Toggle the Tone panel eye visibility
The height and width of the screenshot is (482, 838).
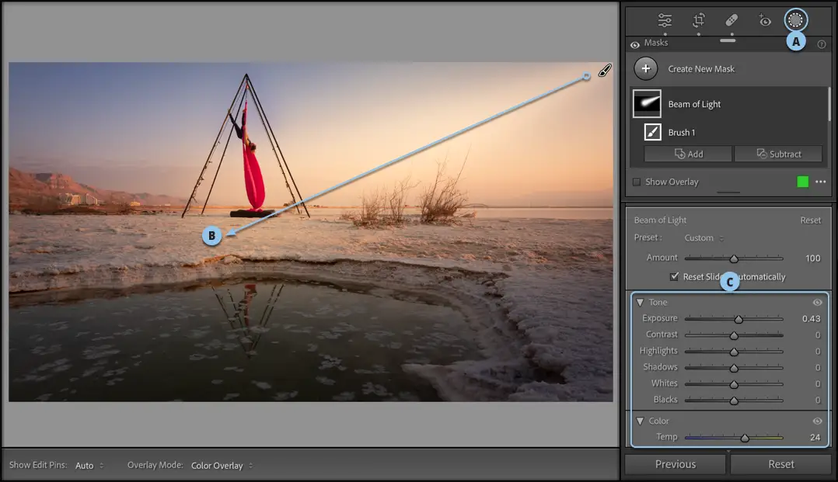click(x=817, y=303)
